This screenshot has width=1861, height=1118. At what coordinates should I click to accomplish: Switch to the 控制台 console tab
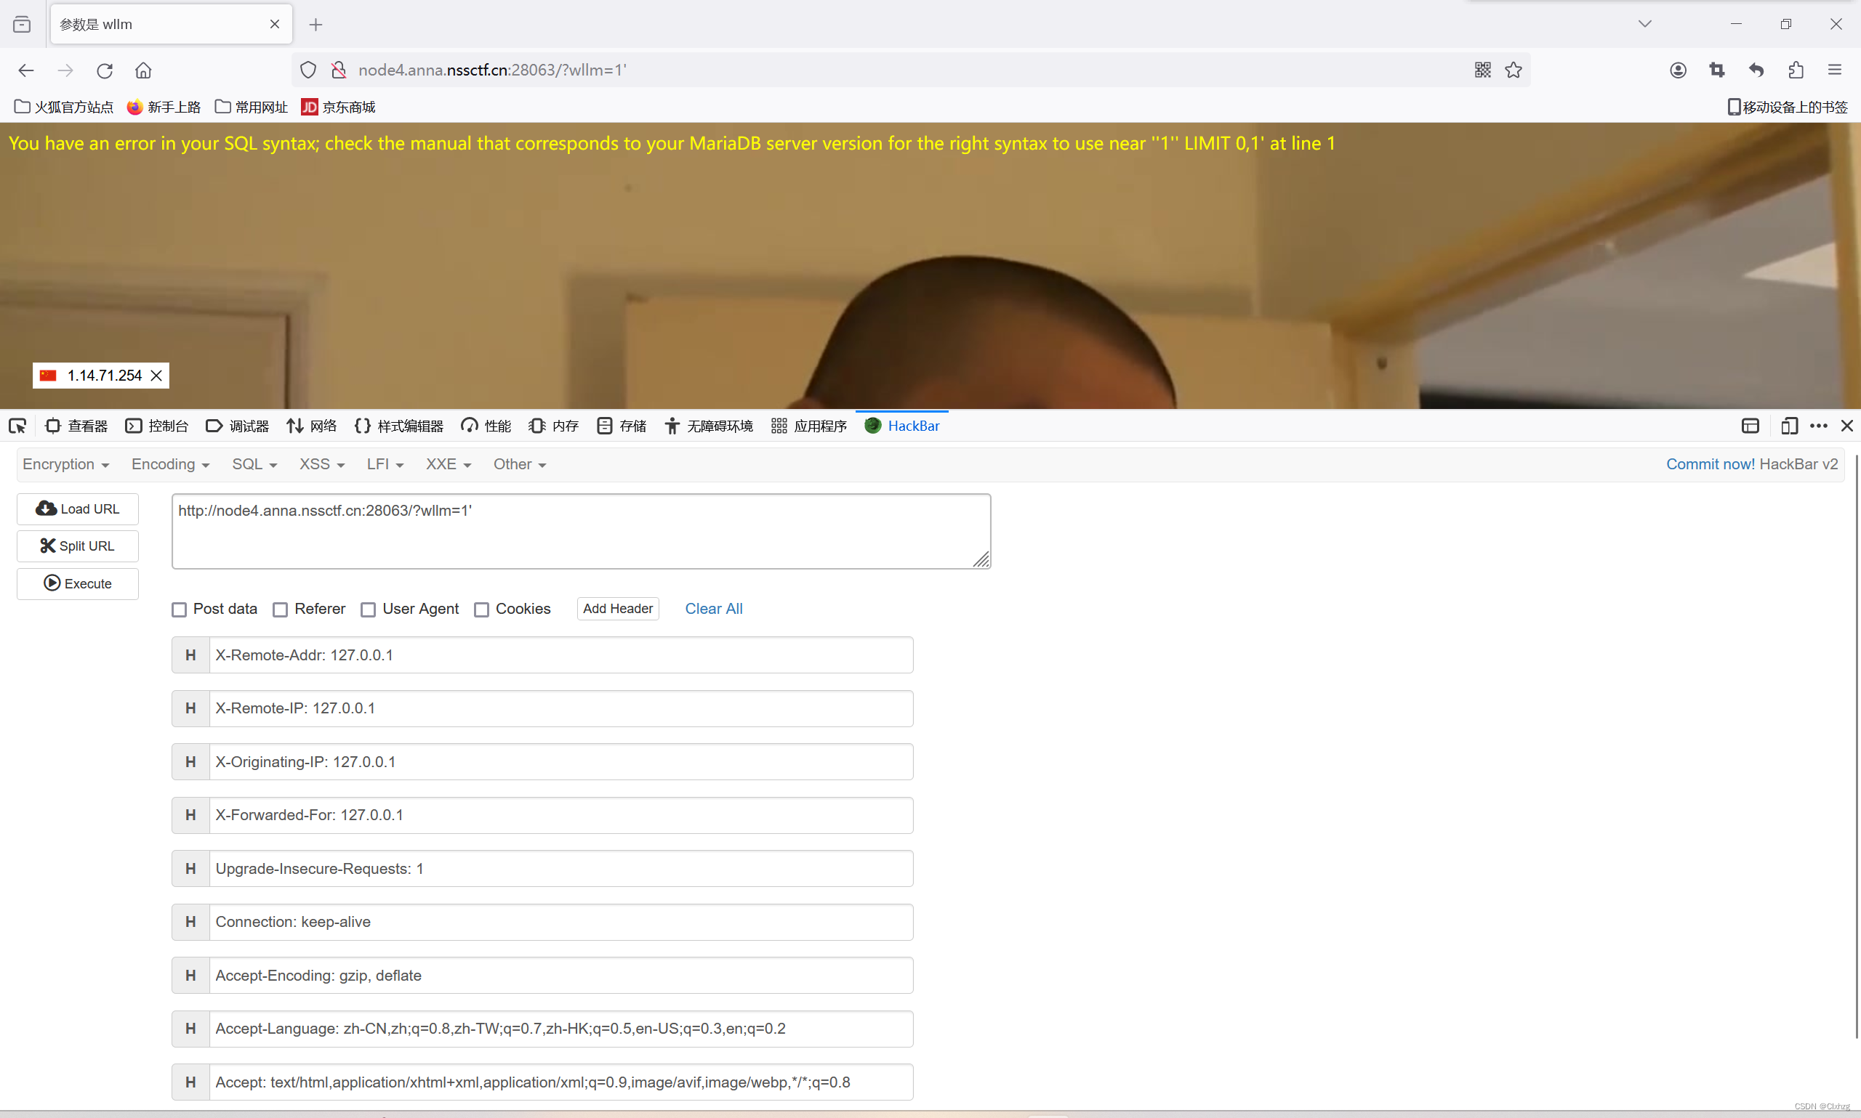coord(157,426)
